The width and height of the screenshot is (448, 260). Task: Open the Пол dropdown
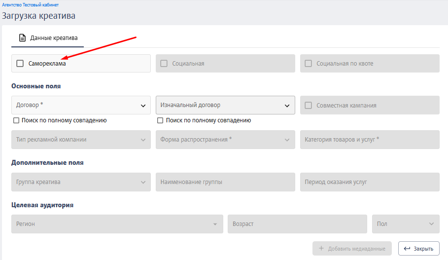[x=406, y=224]
